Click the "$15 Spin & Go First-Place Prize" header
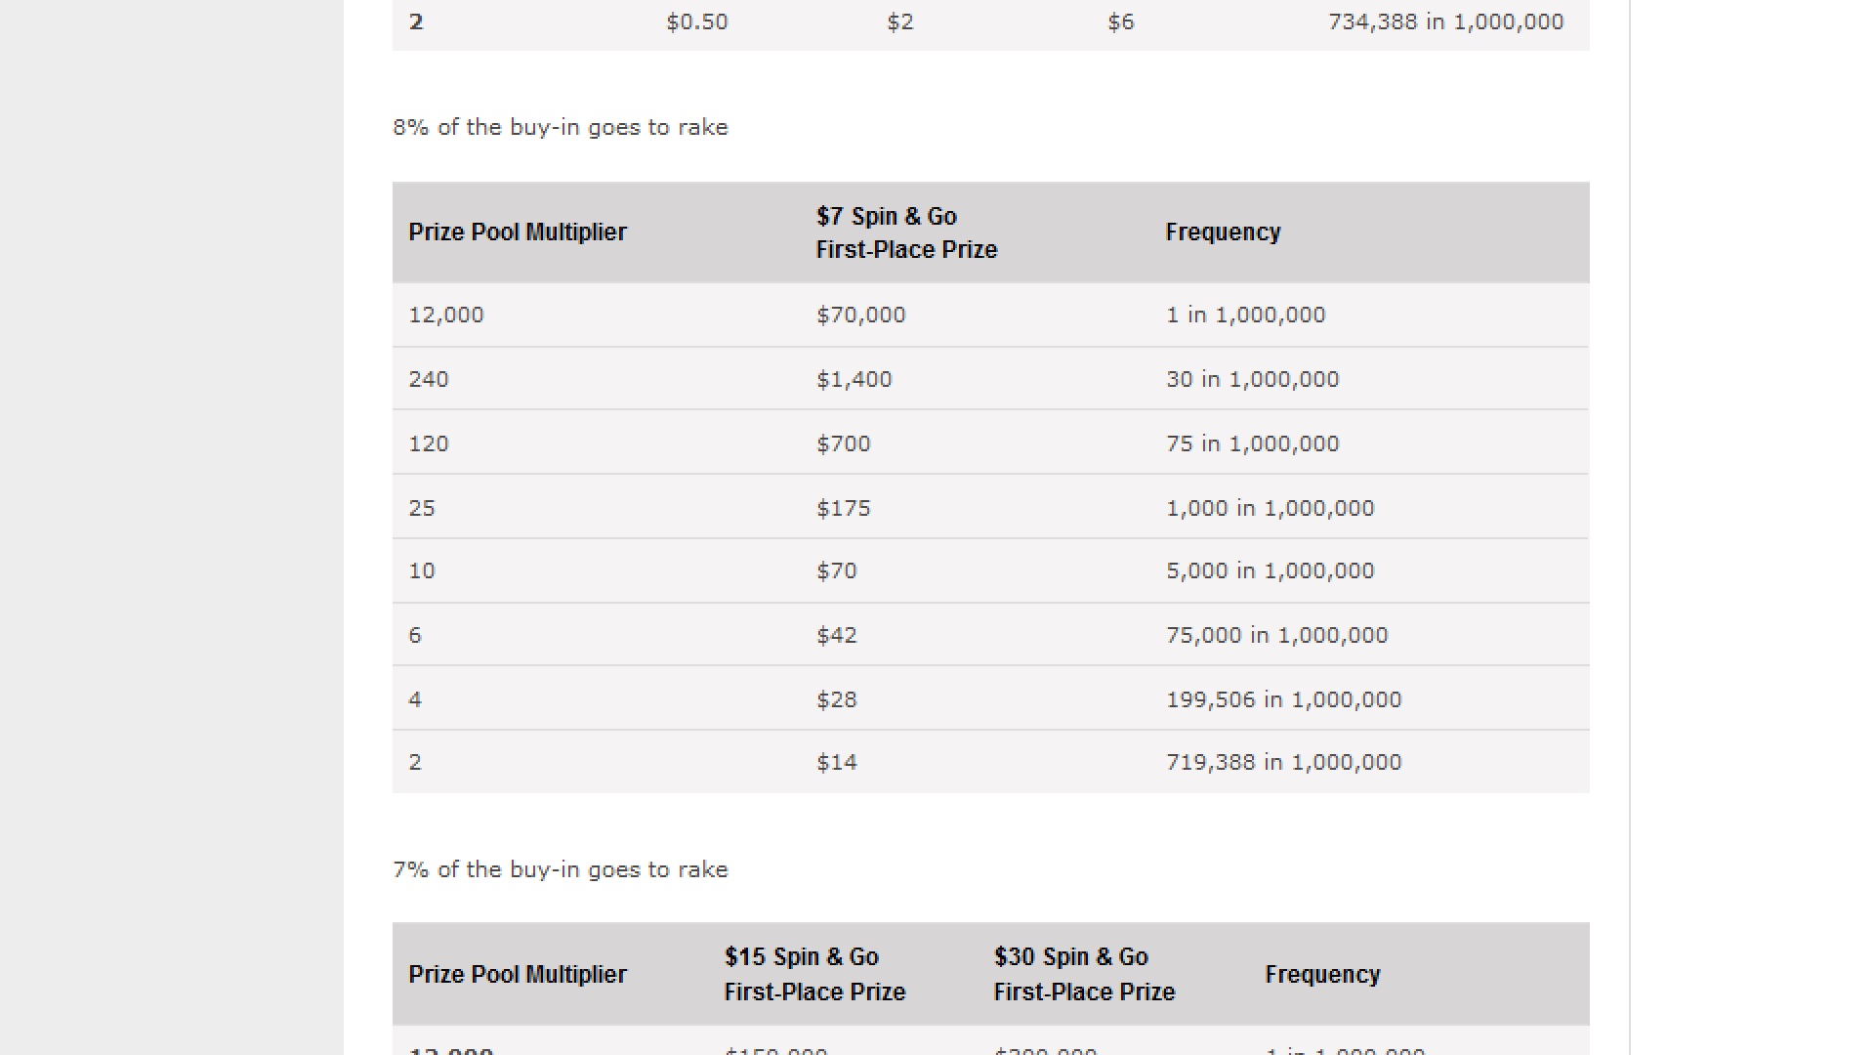1875x1055 pixels. (814, 974)
